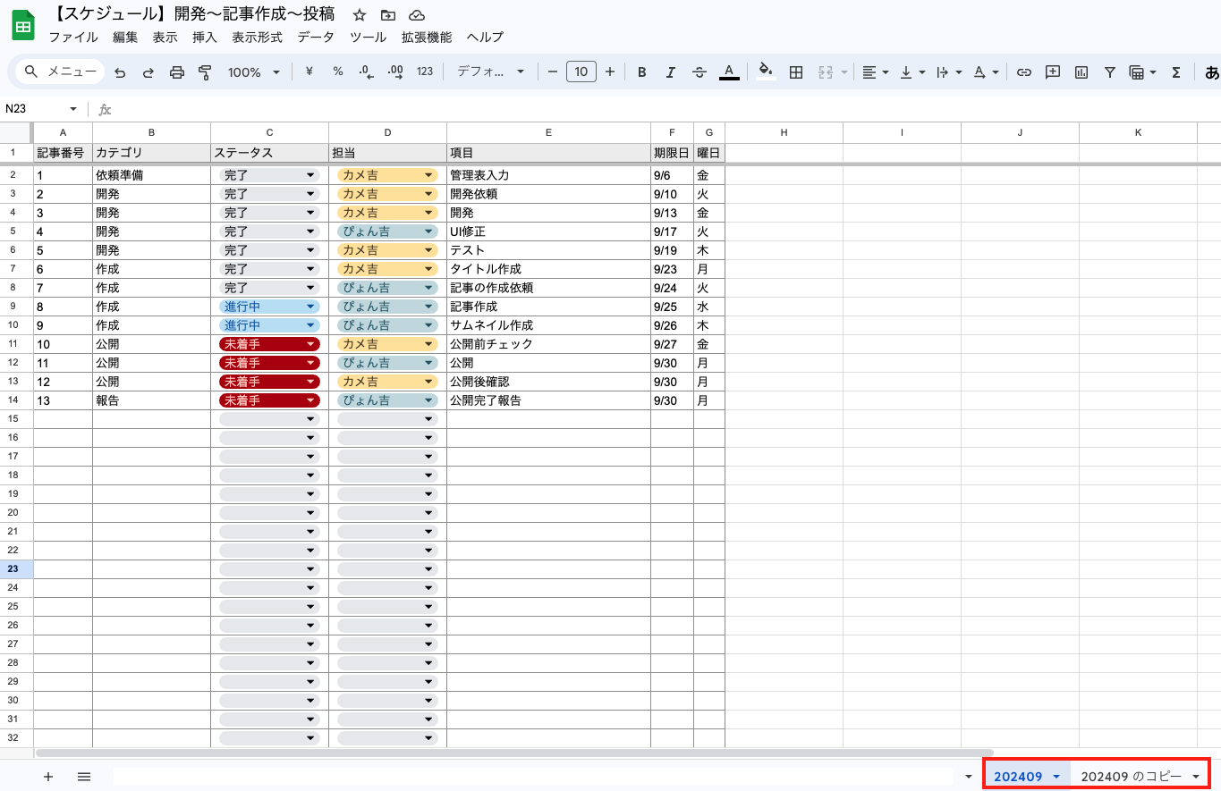
Task: Open the 表示 menu
Action: coord(165,38)
